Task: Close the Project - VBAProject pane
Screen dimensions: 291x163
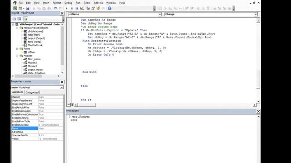Action: click(x=62, y=13)
